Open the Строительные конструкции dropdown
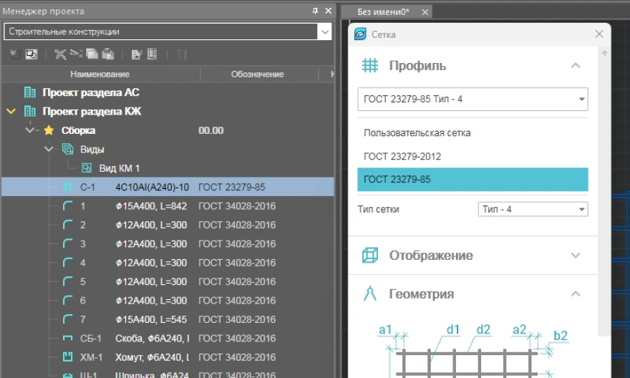630x378 pixels. point(325,32)
